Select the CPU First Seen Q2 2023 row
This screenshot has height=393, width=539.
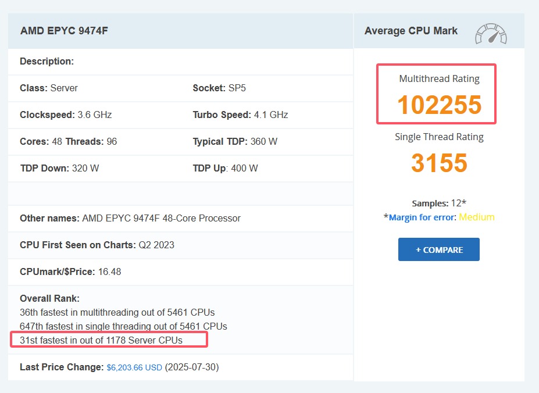pos(97,245)
